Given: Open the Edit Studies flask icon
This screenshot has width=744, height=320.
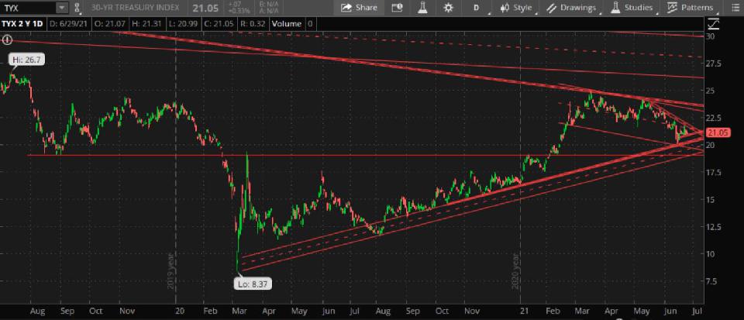Looking at the screenshot, I should click(423, 8).
